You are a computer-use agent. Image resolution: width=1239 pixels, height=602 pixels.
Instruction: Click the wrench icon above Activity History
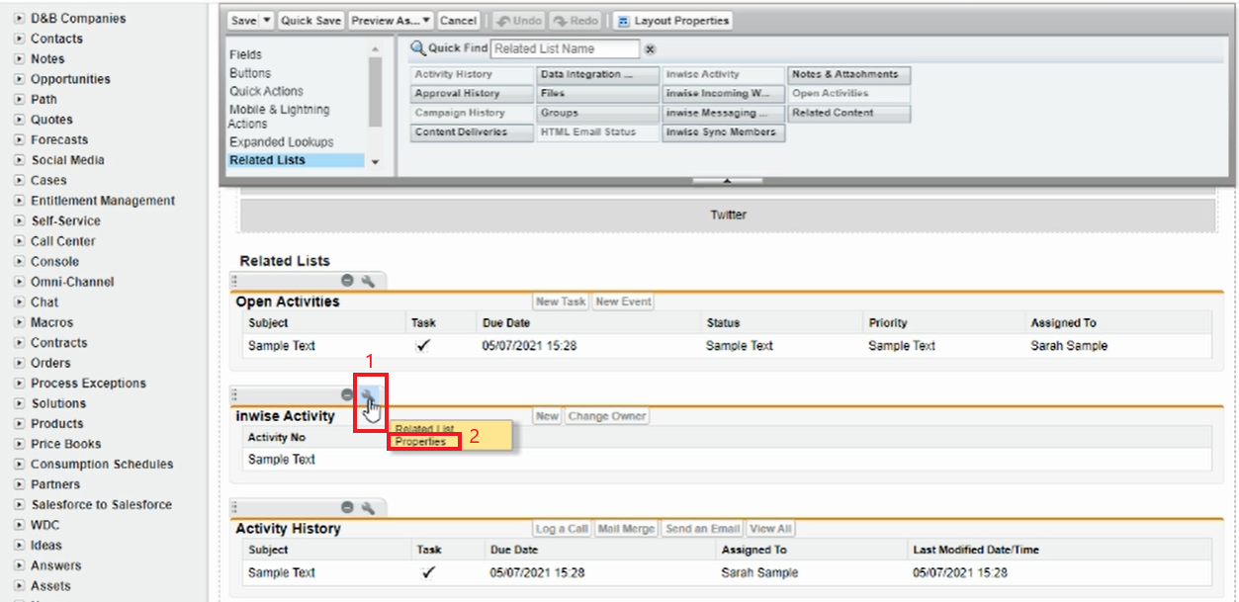click(368, 508)
